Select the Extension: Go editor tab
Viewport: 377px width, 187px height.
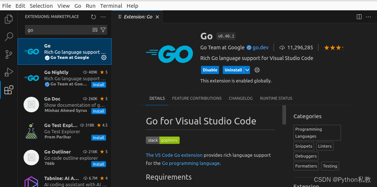coord(138,17)
